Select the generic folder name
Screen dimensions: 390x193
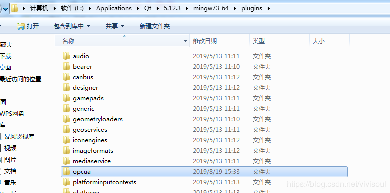coord(83,109)
